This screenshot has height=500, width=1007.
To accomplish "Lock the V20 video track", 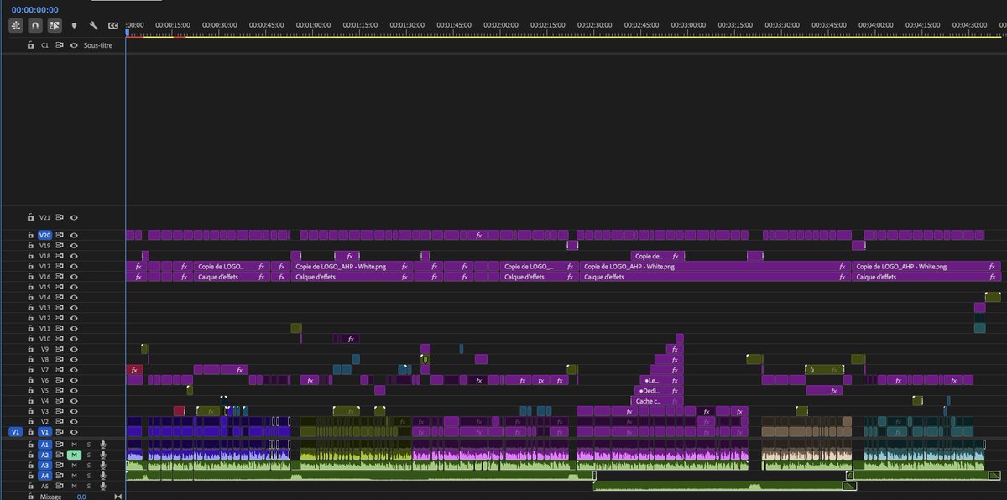I will [31, 236].
